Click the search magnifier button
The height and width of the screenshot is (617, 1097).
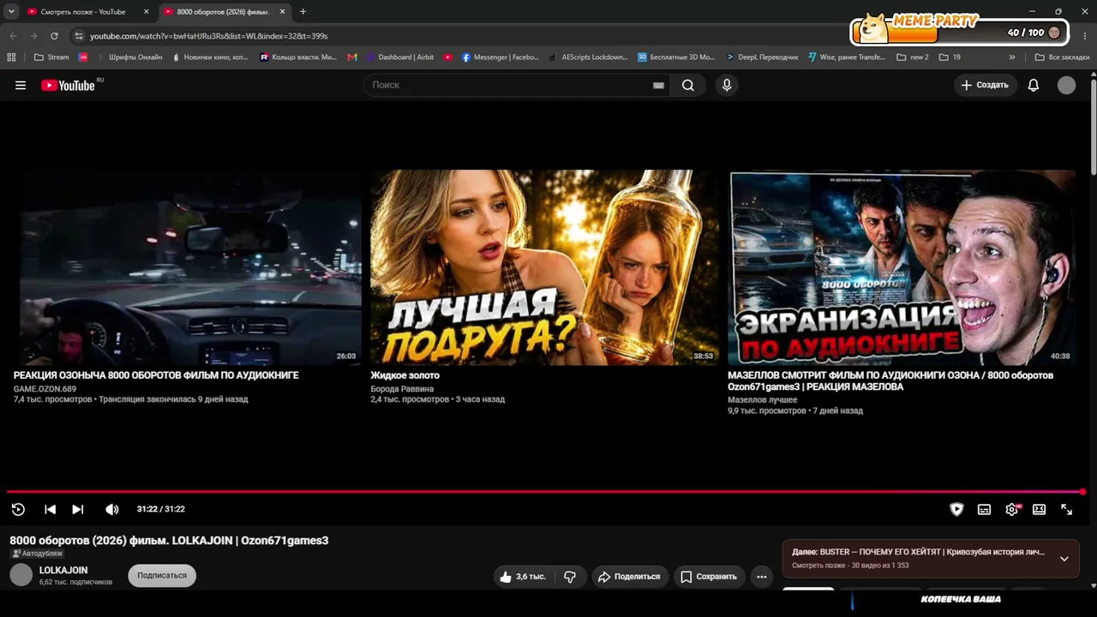pos(688,85)
